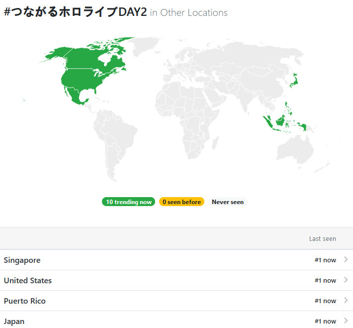Image resolution: width=353 pixels, height=328 pixels.
Task: Click '#1 now' in the Singapore row
Action: click(x=325, y=260)
